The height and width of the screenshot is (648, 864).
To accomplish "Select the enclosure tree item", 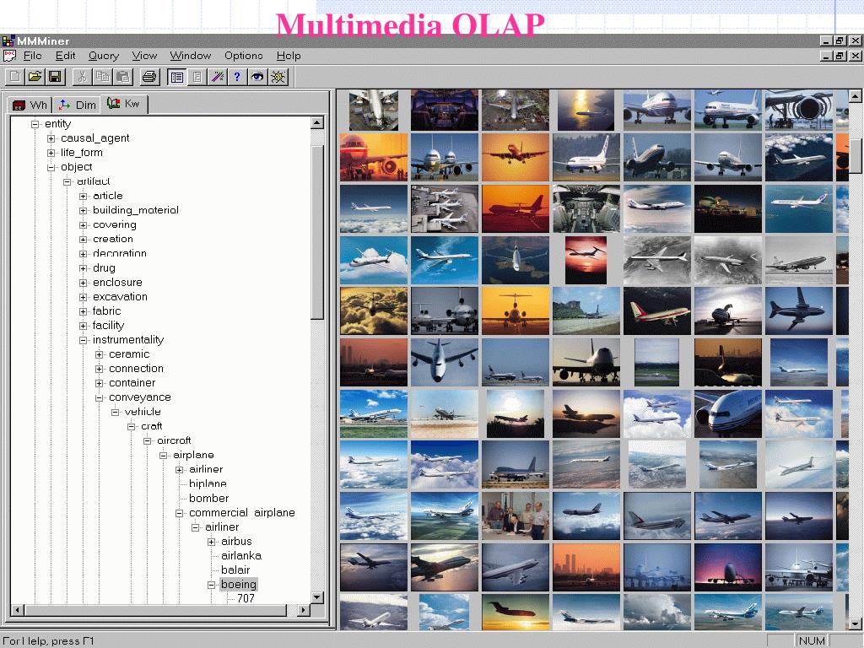I will click(x=117, y=282).
